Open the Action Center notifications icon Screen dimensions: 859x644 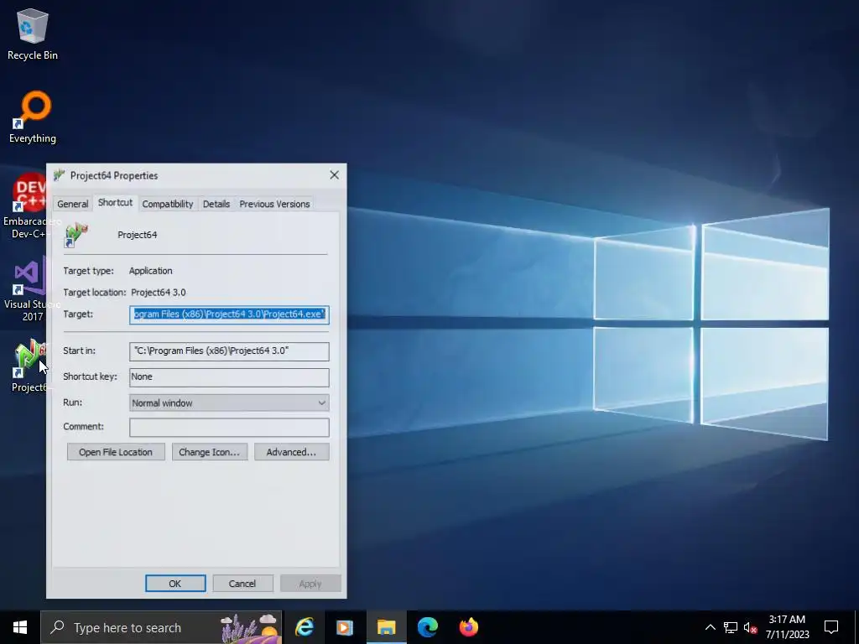click(831, 627)
